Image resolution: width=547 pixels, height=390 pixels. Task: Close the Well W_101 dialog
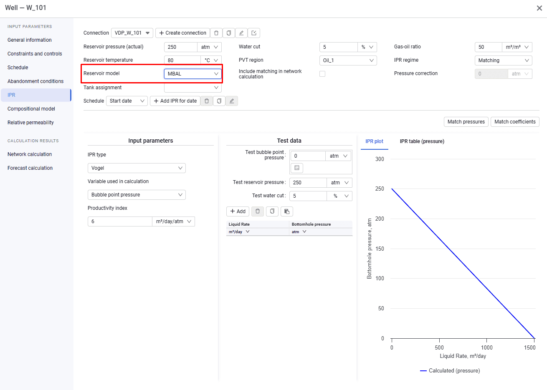(x=539, y=8)
